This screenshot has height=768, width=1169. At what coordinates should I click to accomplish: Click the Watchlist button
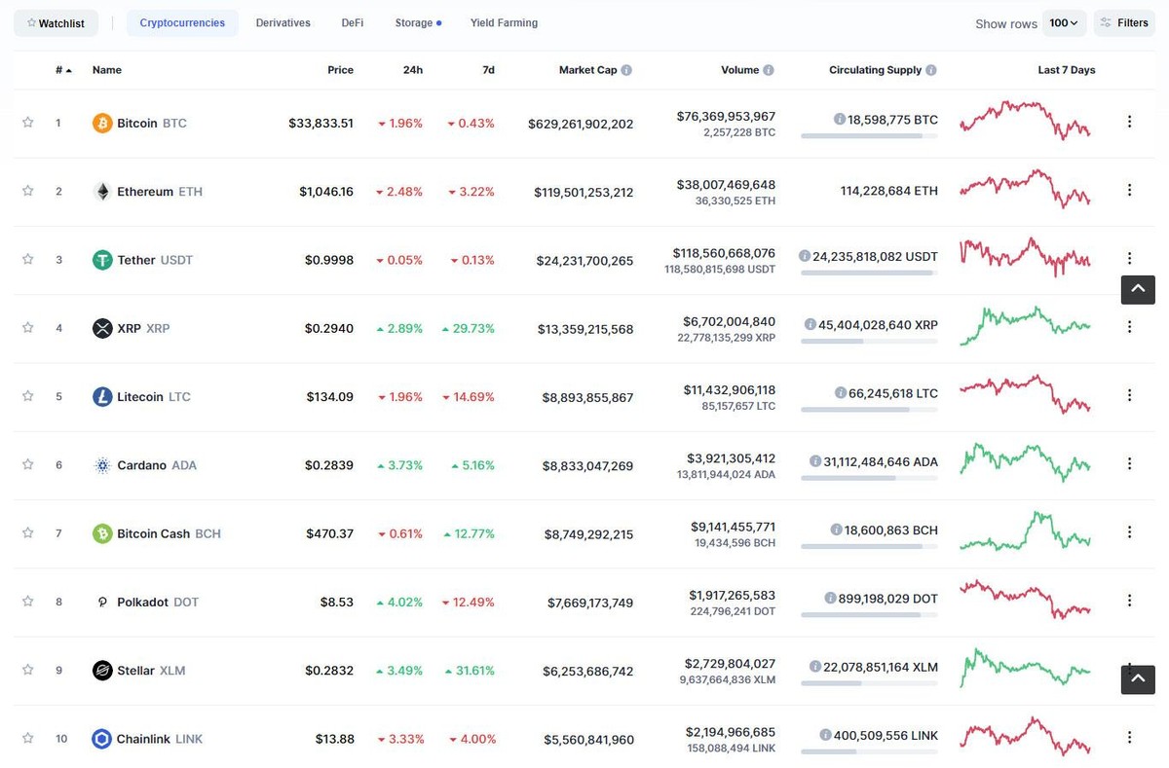tap(56, 21)
